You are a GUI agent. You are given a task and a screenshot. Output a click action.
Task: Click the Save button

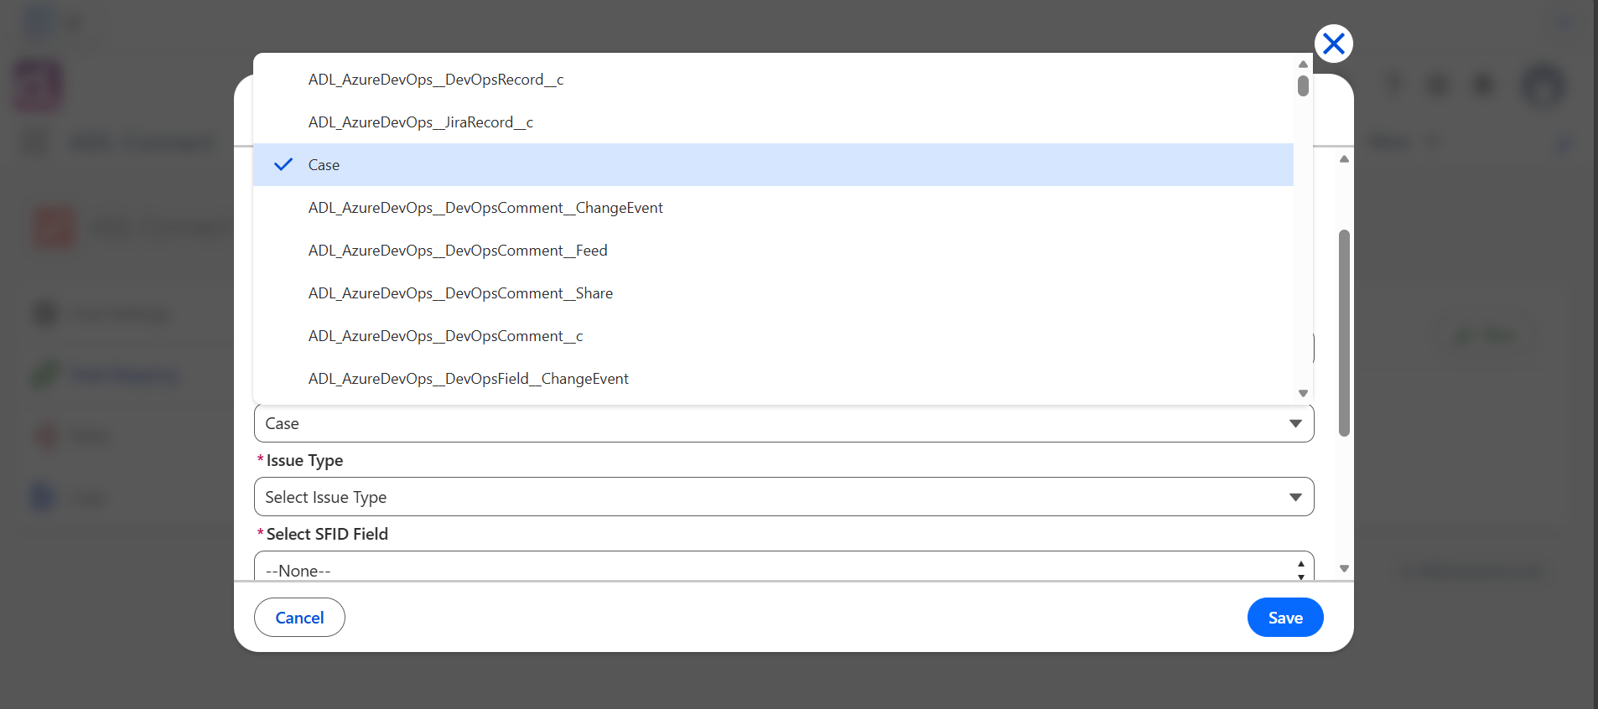click(x=1285, y=618)
